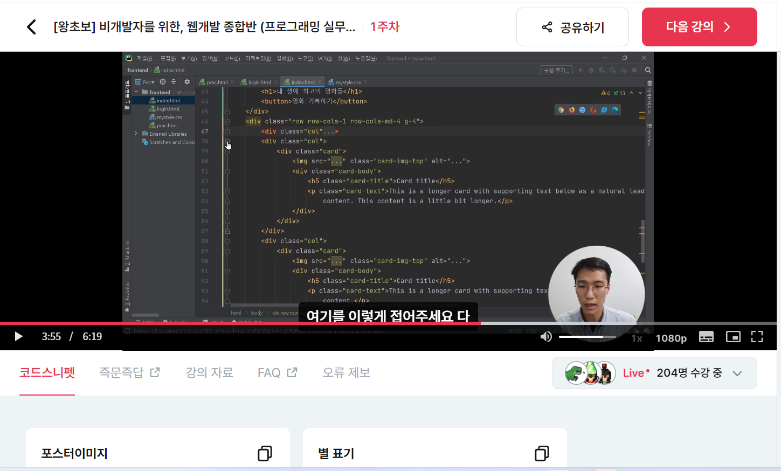Toggle picture-in-picture mode
Image resolution: width=781 pixels, height=471 pixels.
733,337
